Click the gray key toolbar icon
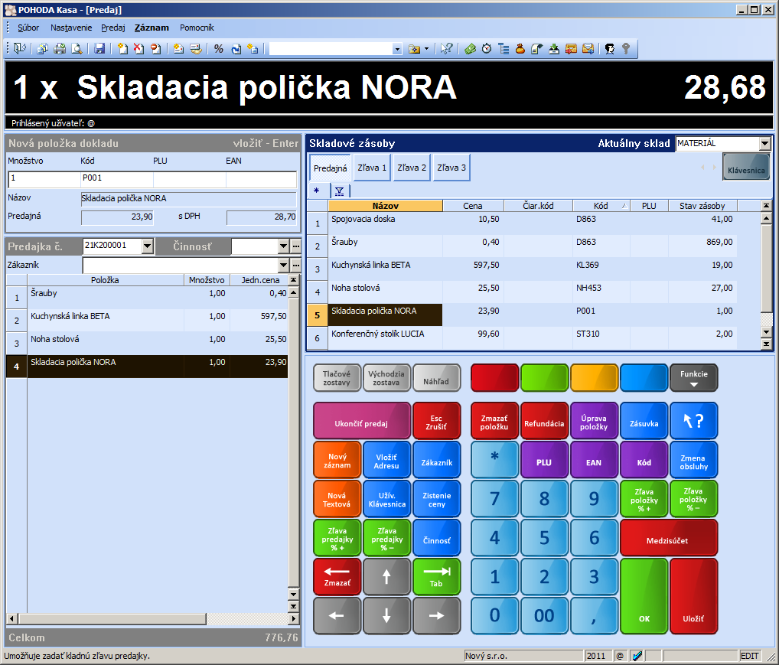 click(626, 48)
